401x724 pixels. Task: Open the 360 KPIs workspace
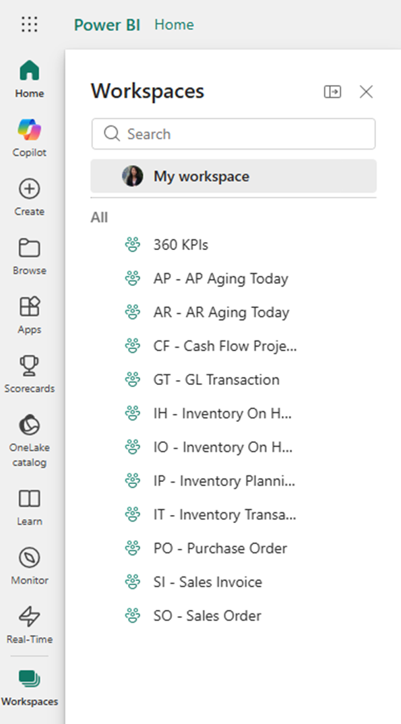[181, 245]
